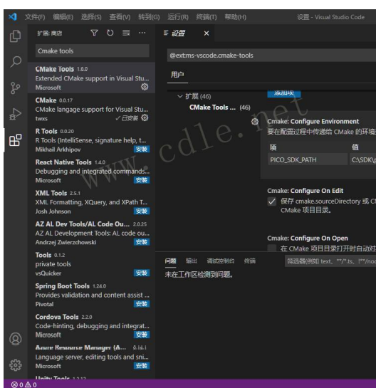
Task: Open the Edit menu
Action: pyautogui.click(x=63, y=17)
